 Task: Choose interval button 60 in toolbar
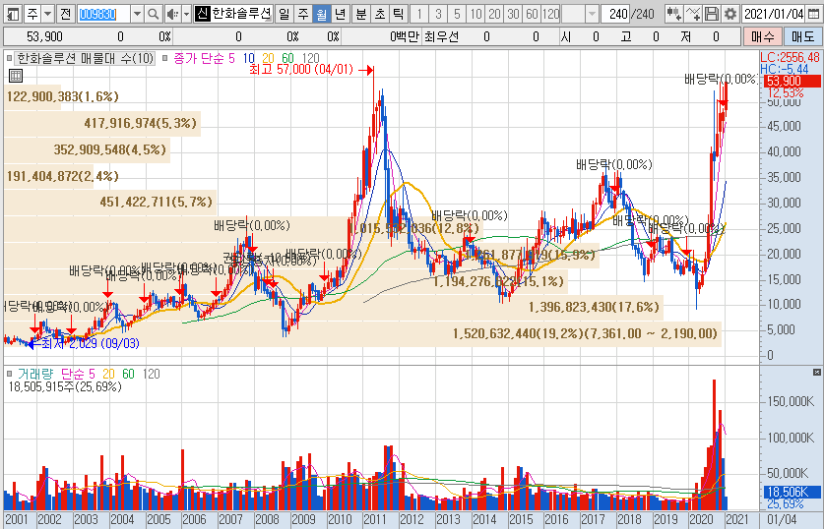pos(532,14)
